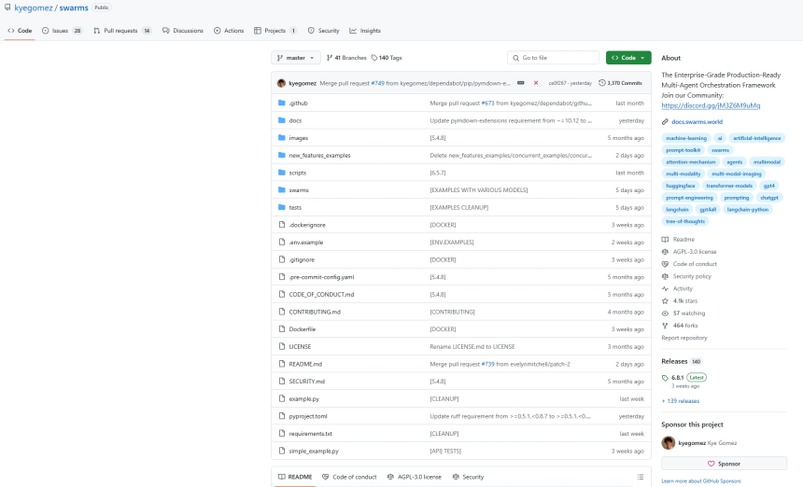The height and width of the screenshot is (487, 803).
Task: Open the Dockerfile file icon
Action: pos(282,329)
